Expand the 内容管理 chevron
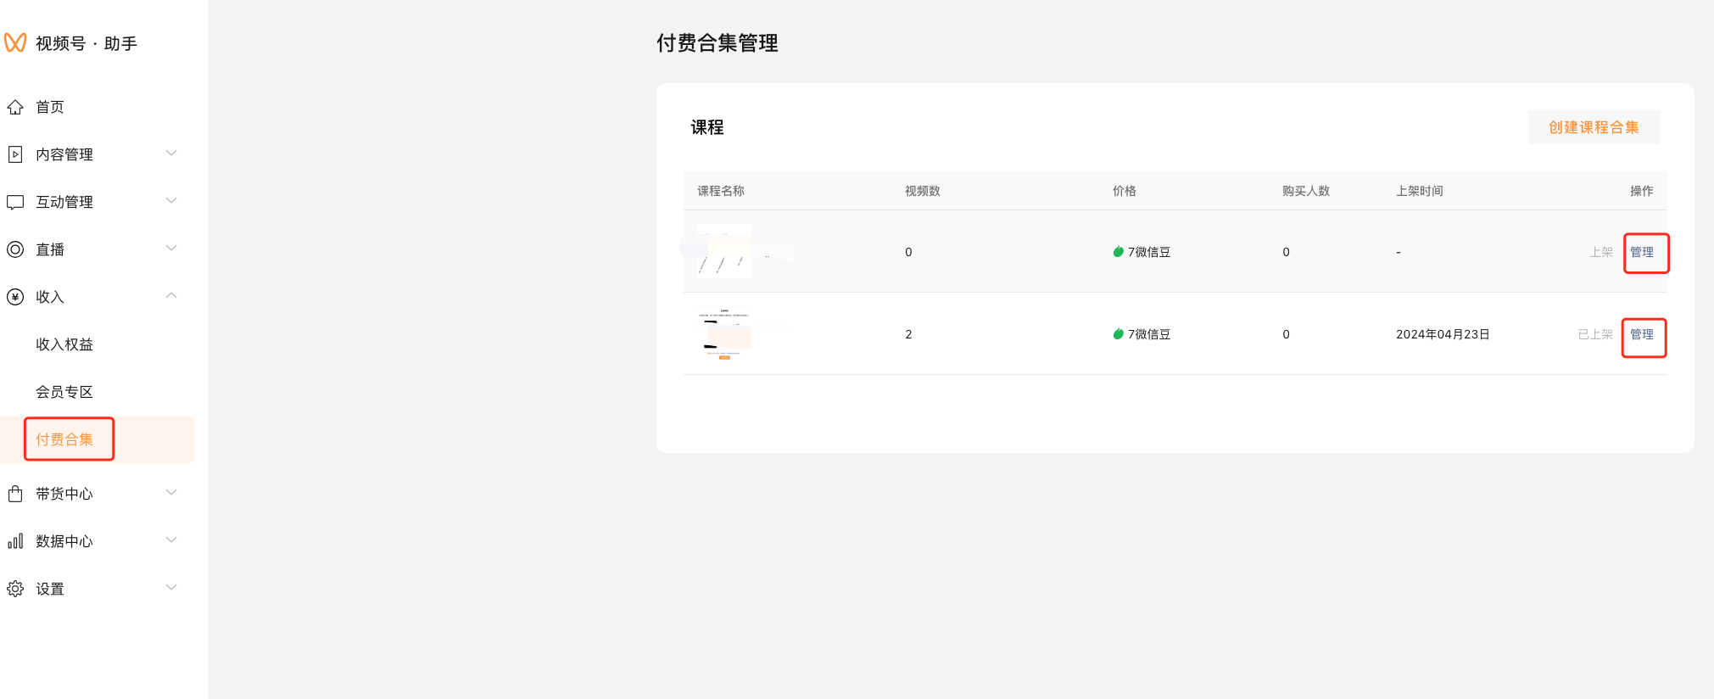Viewport: 1714px width, 699px height. click(171, 154)
